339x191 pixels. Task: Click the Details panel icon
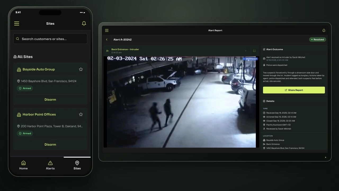tap(264, 101)
